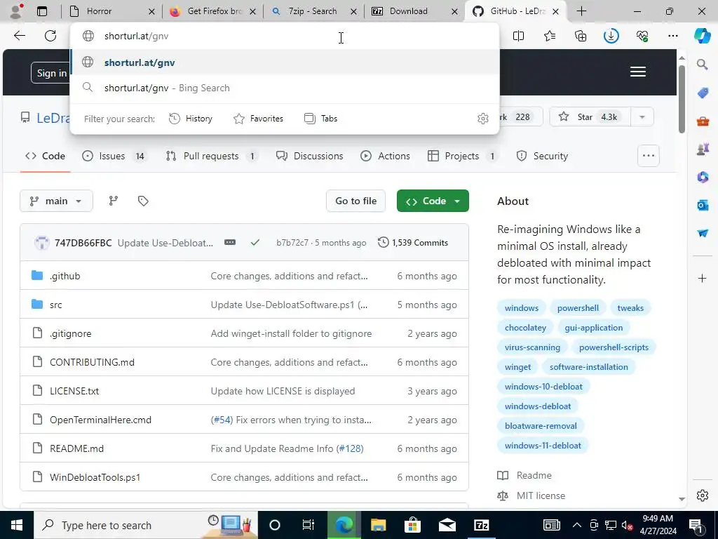Open the sidebar Games chess icon

pyautogui.click(x=703, y=149)
